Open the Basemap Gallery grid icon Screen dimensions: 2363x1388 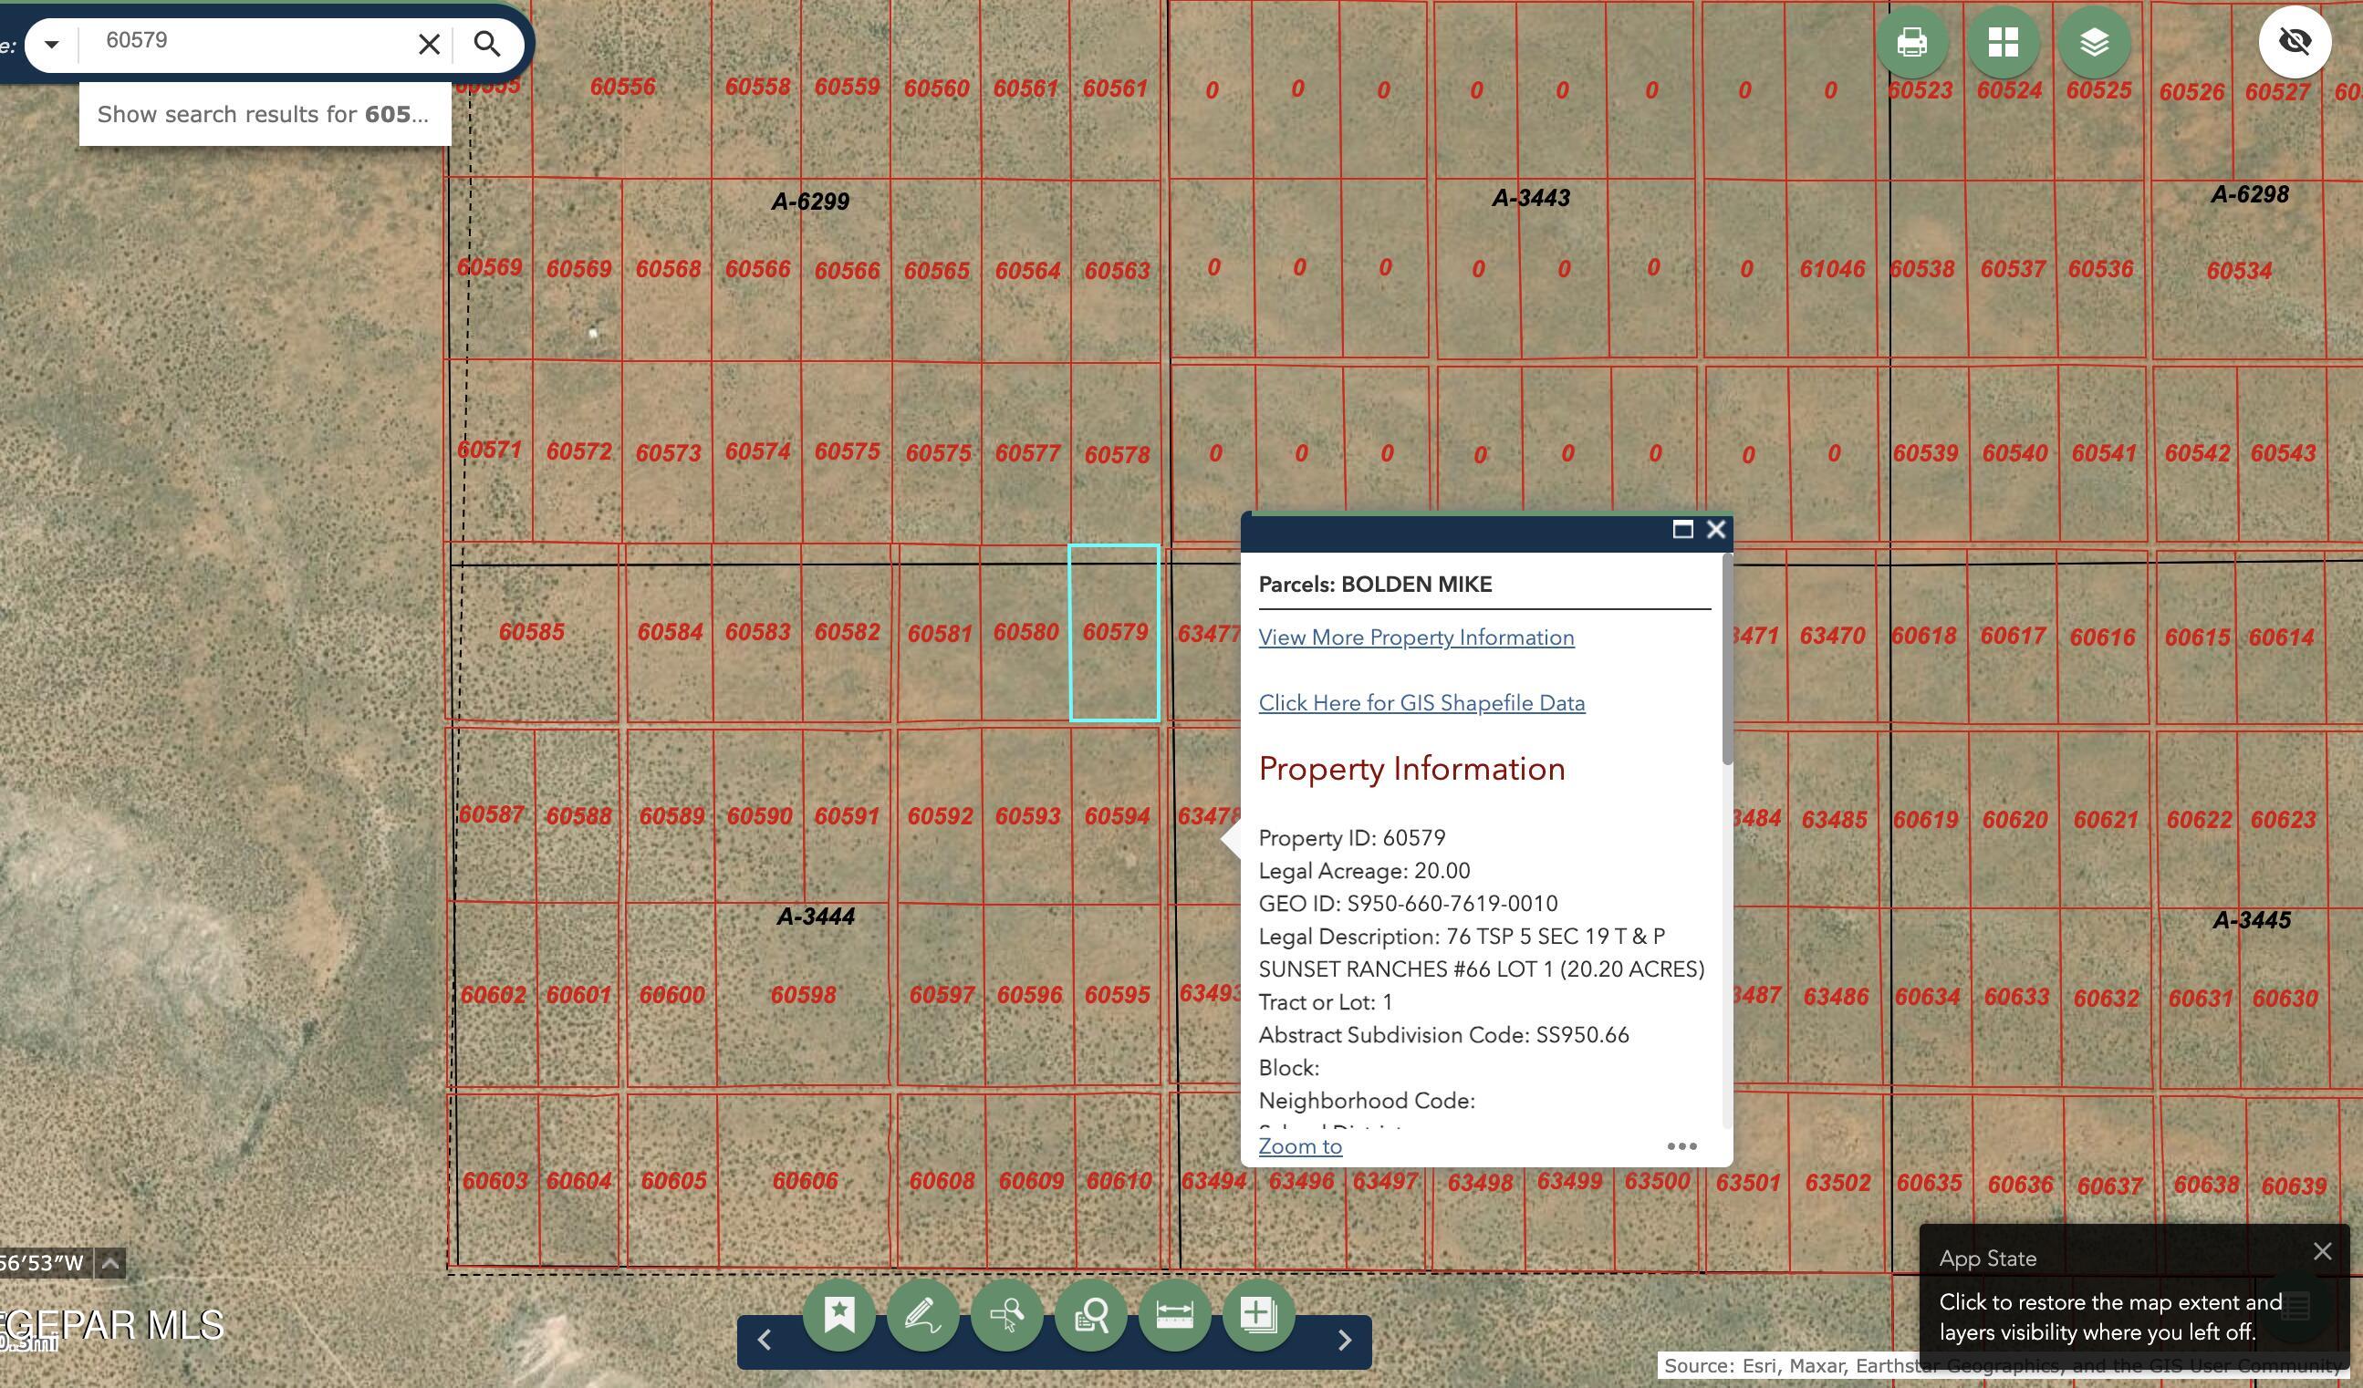[x=2003, y=42]
